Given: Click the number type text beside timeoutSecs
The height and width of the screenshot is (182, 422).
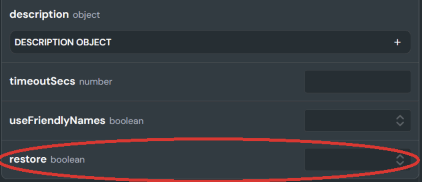Looking at the screenshot, I should pos(96,82).
